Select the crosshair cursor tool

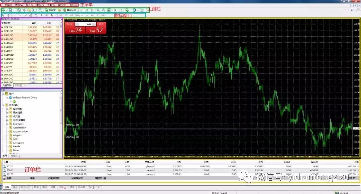[x=8, y=15]
